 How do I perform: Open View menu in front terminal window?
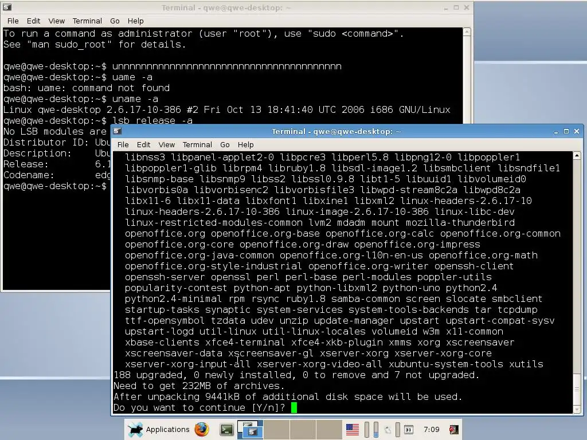[166, 144]
